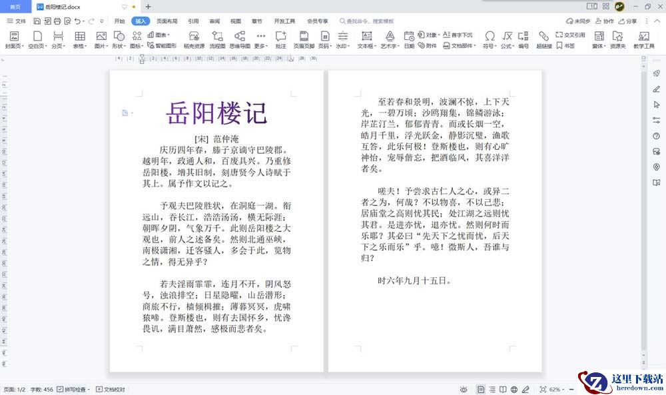
Task: Open the Table (表格) insert tool
Action: 80,40
